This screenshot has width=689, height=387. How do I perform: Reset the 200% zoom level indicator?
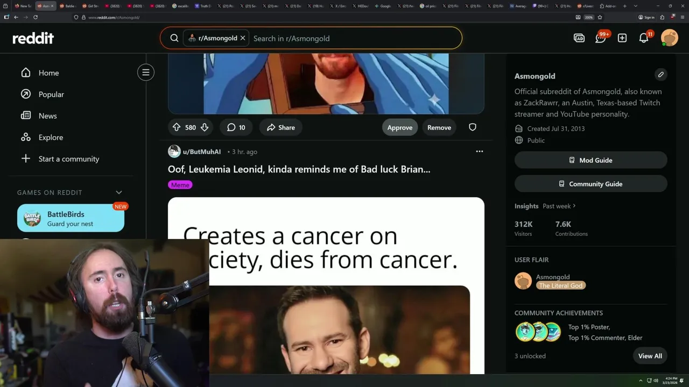[589, 17]
